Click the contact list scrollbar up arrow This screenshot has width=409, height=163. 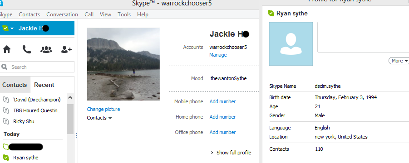(x=70, y=98)
